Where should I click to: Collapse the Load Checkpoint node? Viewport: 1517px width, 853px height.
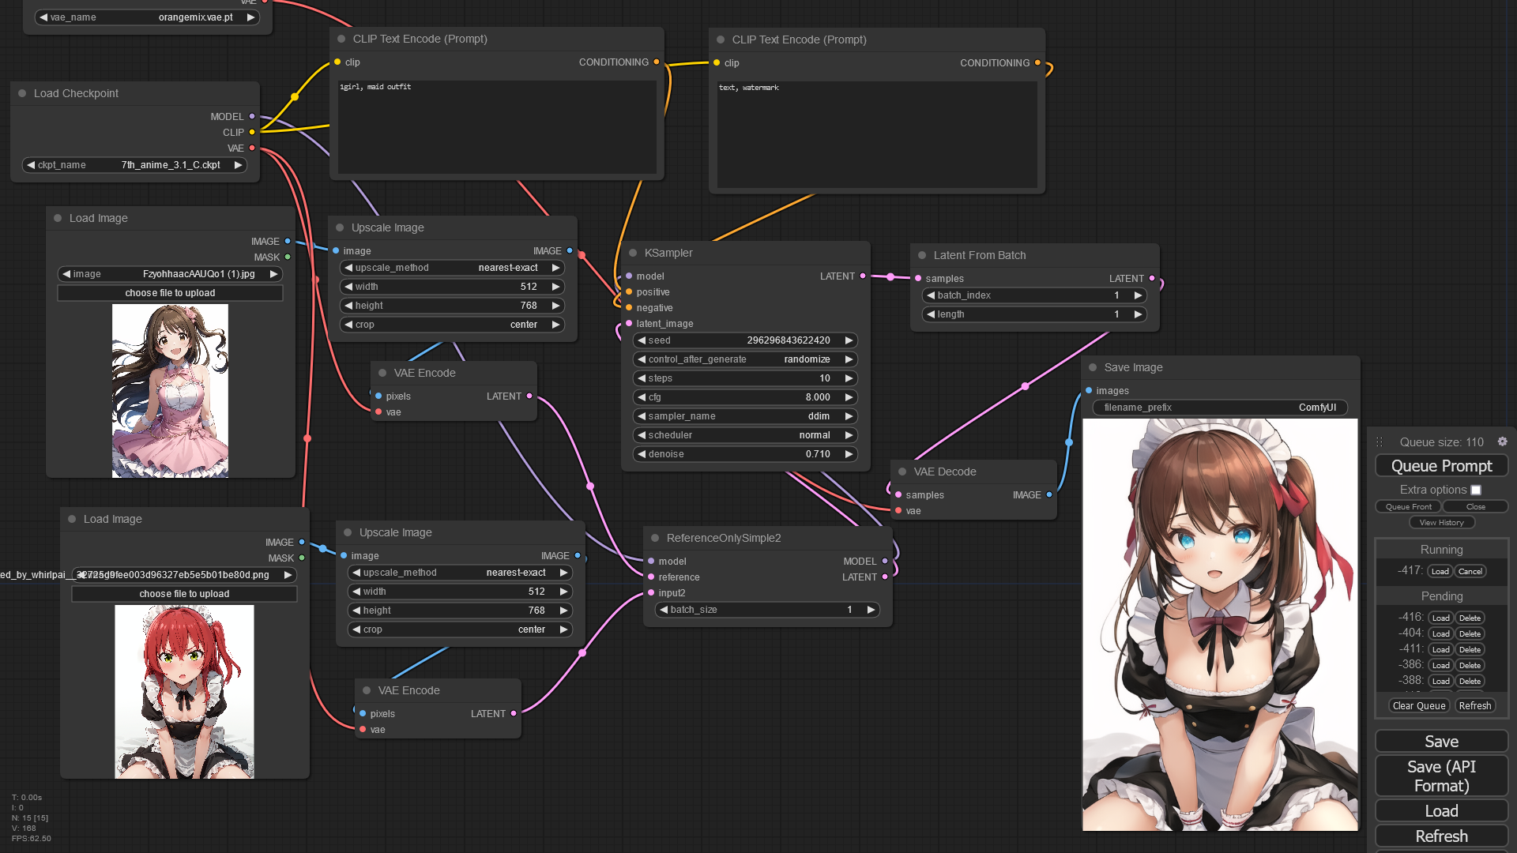point(21,92)
